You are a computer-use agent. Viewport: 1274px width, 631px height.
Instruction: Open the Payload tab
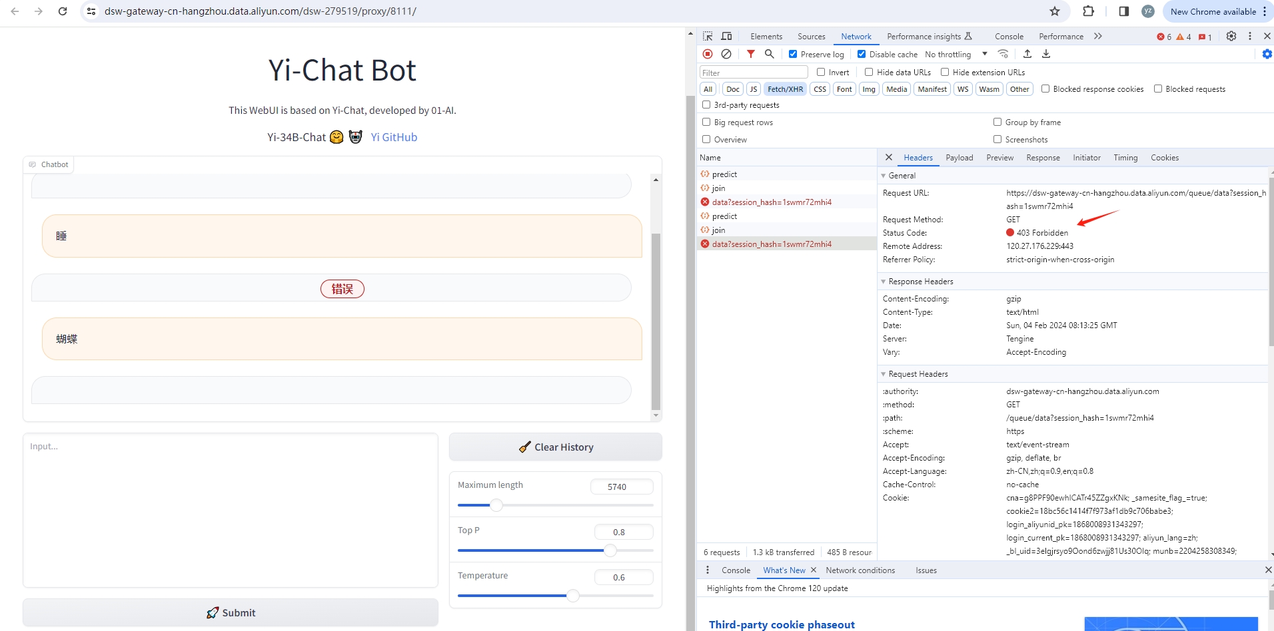point(959,158)
